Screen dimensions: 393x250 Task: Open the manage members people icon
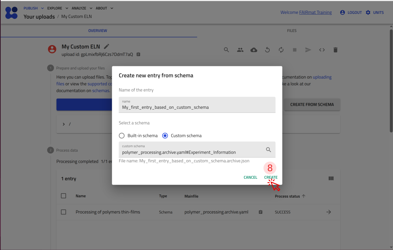coord(240,50)
